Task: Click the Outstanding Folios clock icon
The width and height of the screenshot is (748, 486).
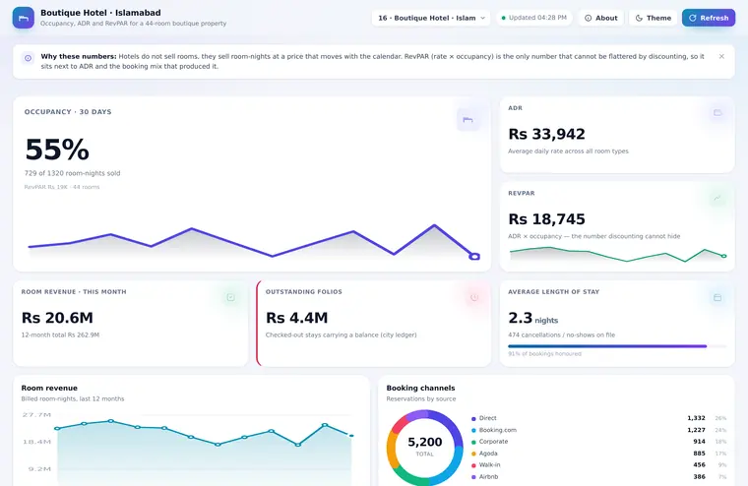Action: (474, 297)
